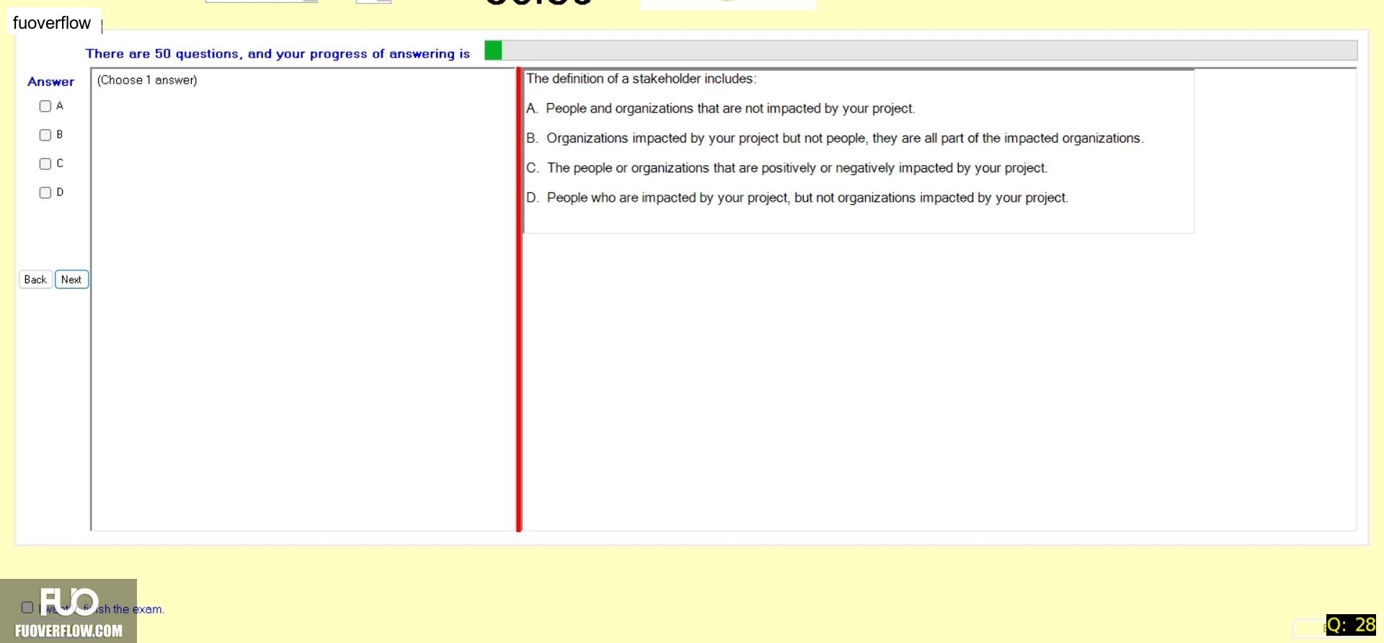Return to previous question with Back

coord(35,280)
